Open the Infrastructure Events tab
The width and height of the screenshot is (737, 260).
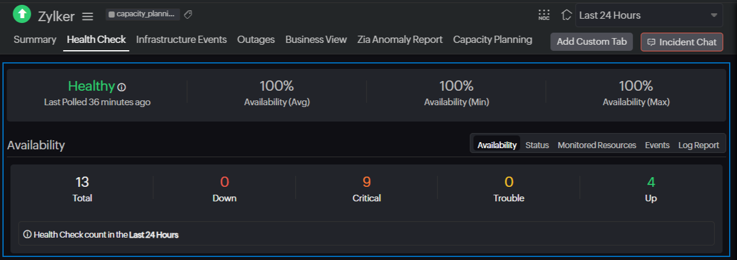(181, 39)
